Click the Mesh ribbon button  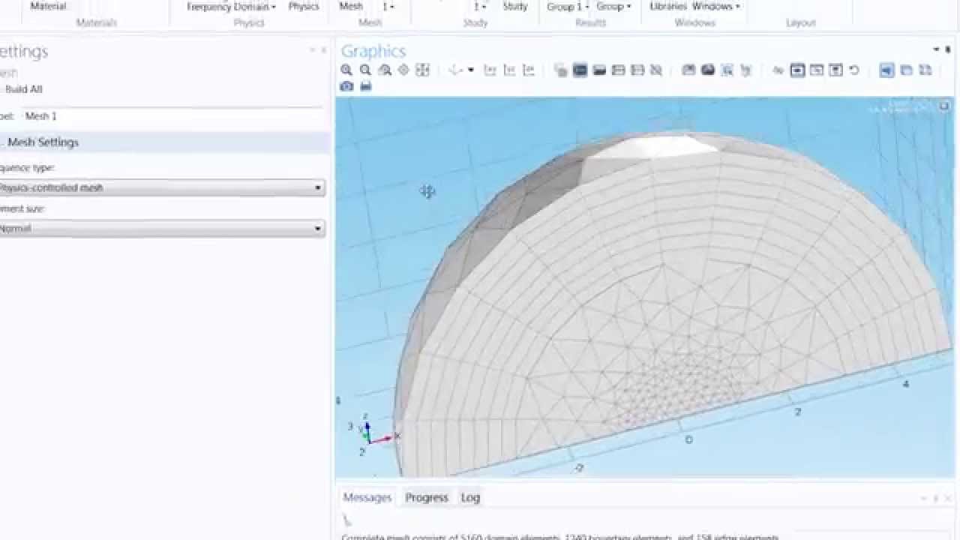click(351, 6)
